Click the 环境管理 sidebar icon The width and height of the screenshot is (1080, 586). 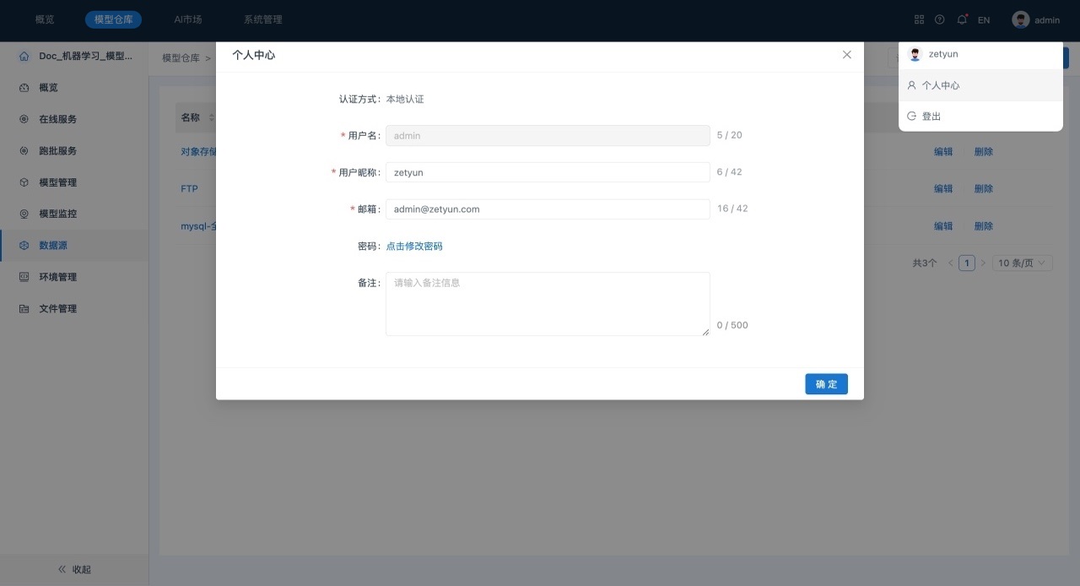[24, 277]
